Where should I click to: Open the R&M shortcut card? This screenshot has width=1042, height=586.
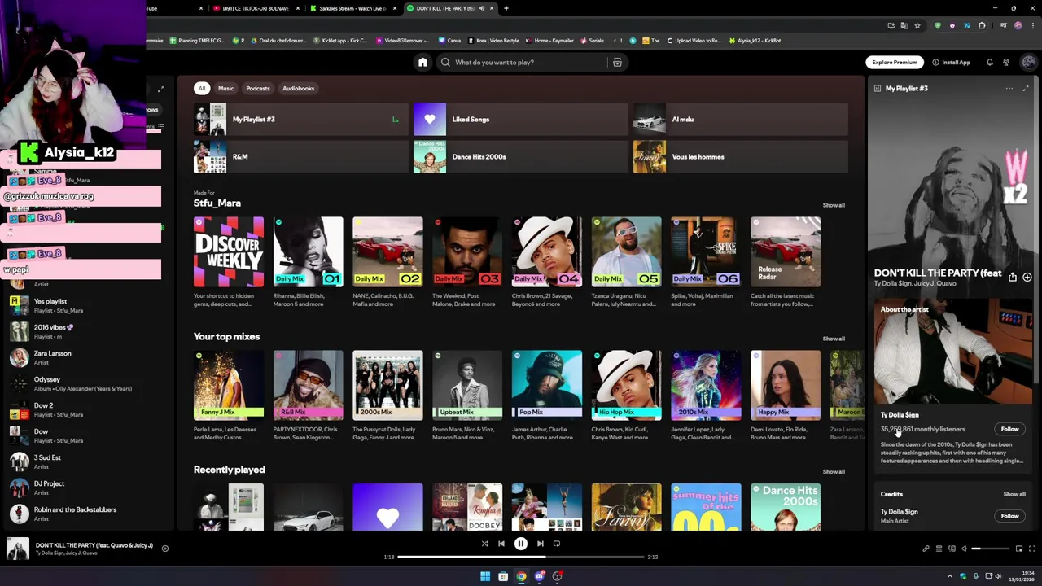[301, 157]
